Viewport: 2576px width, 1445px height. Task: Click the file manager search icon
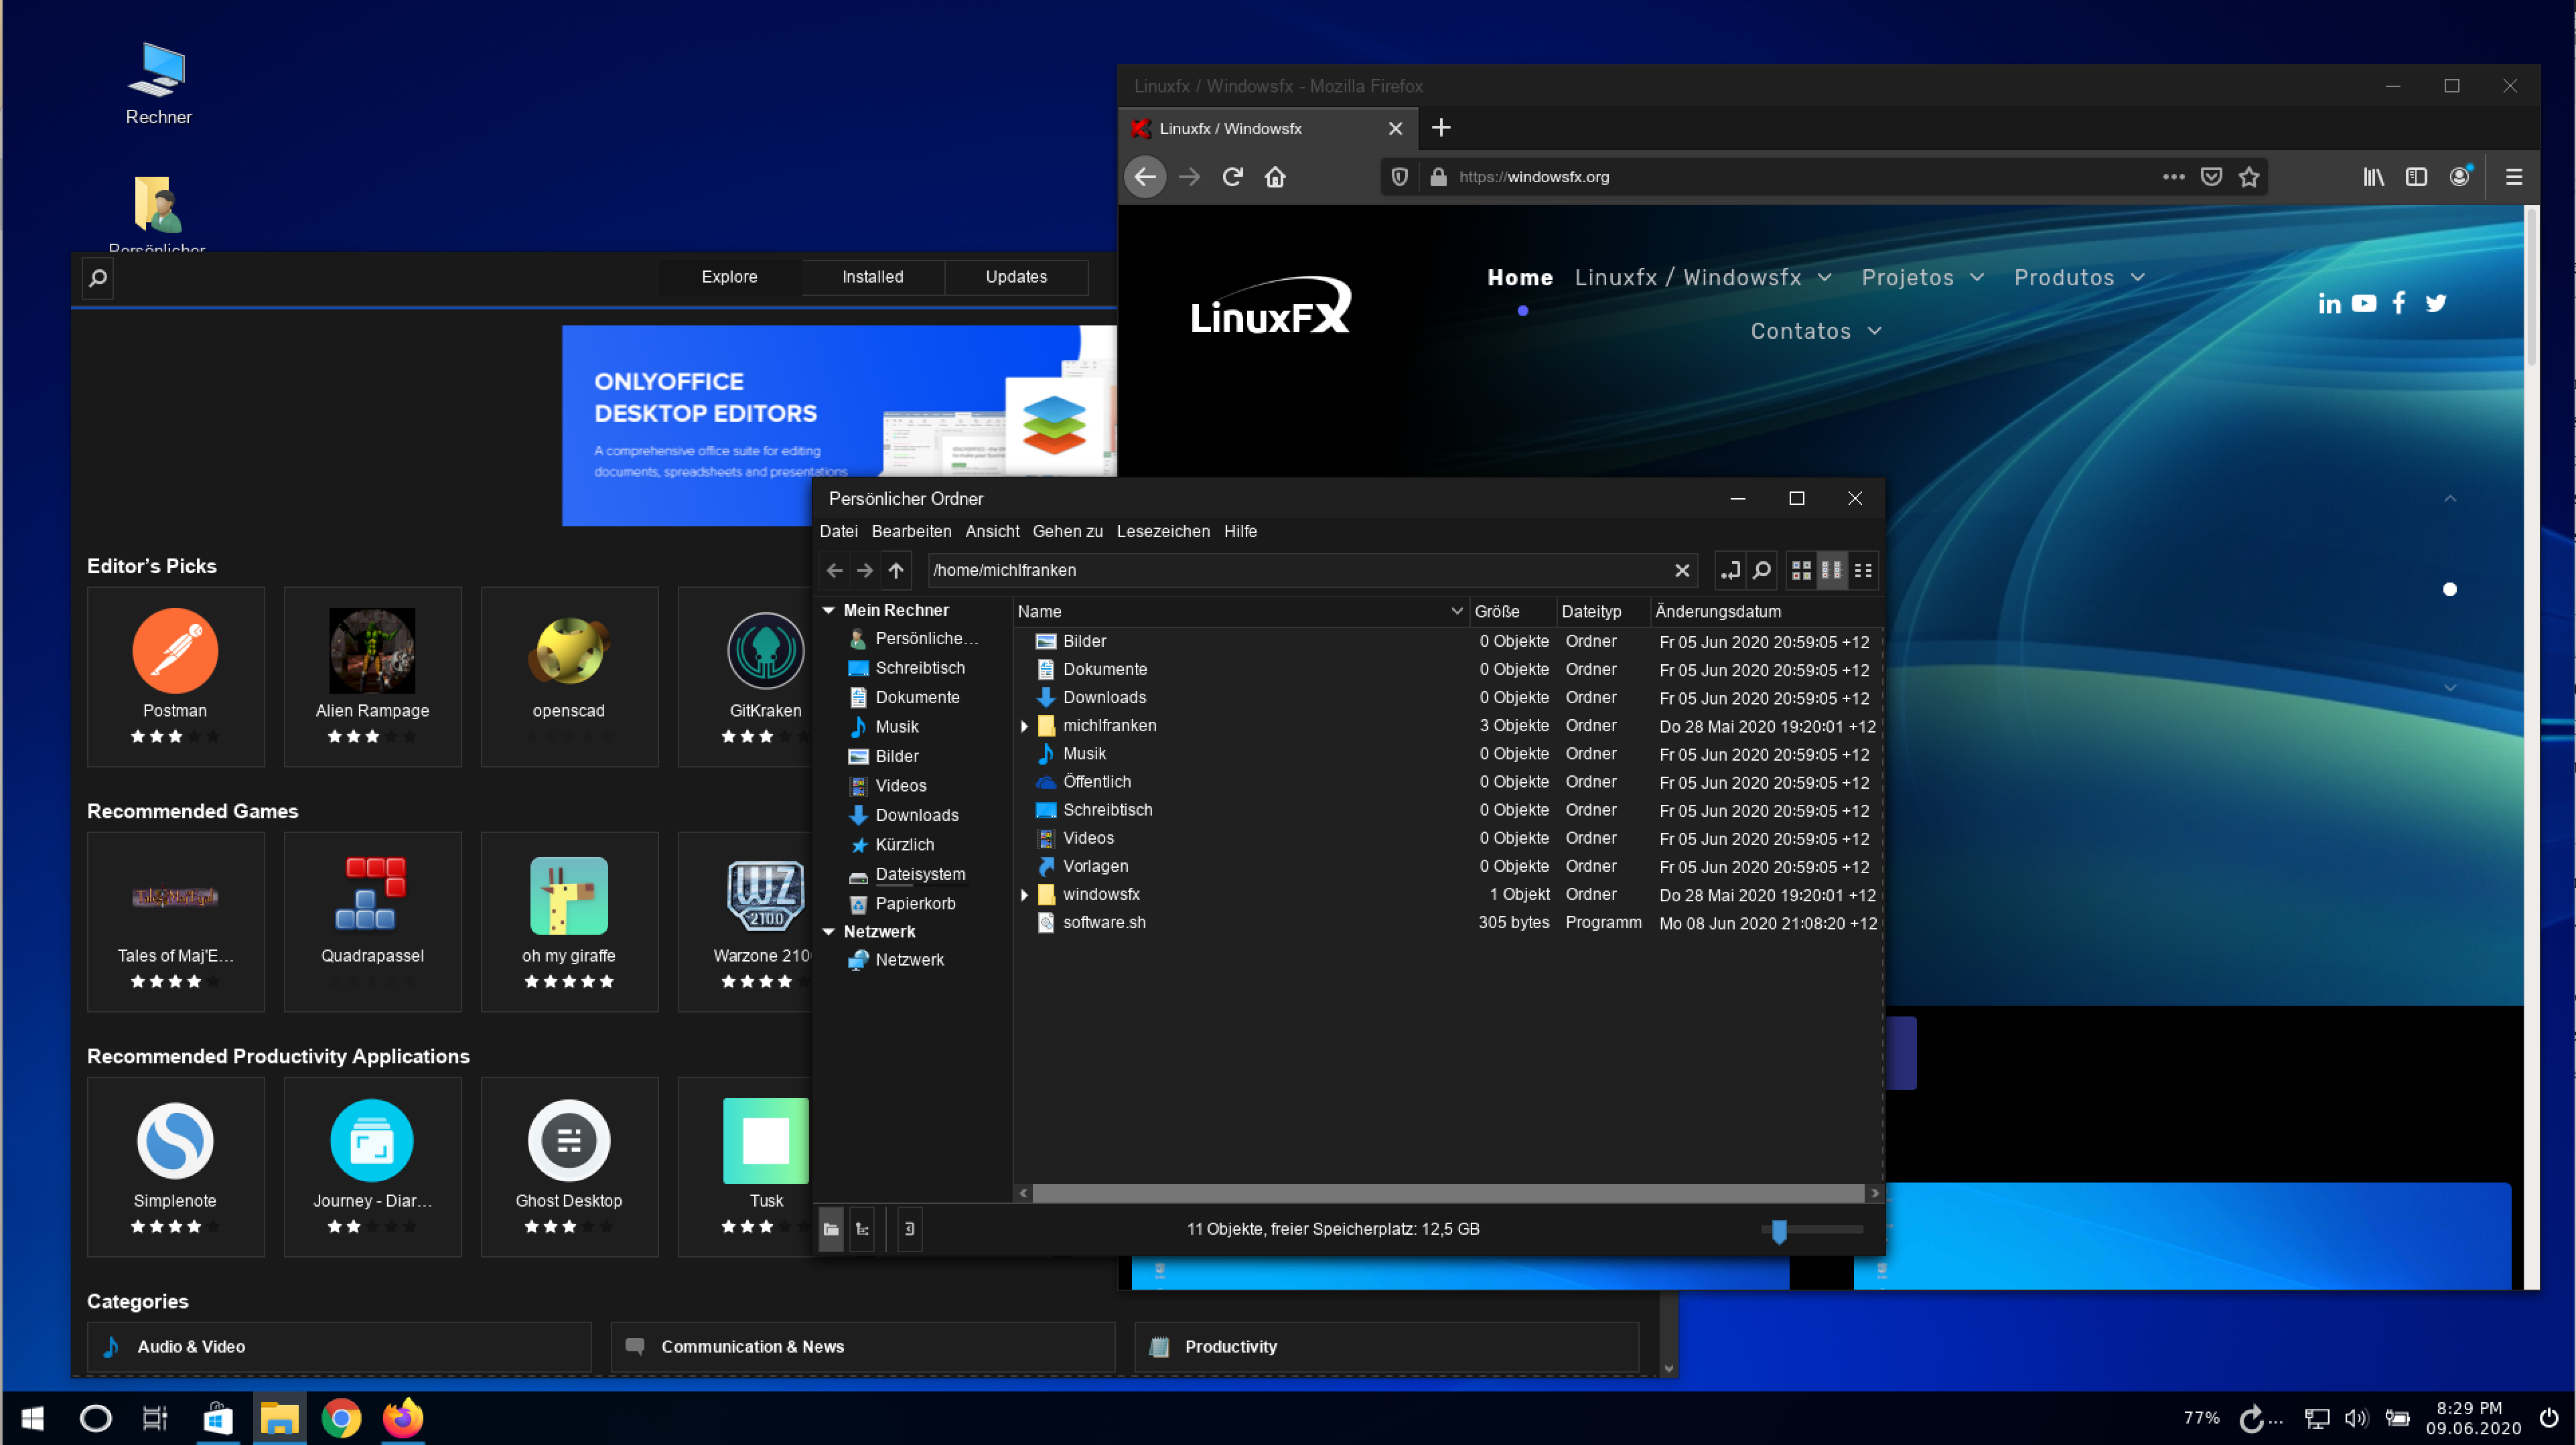[1762, 570]
